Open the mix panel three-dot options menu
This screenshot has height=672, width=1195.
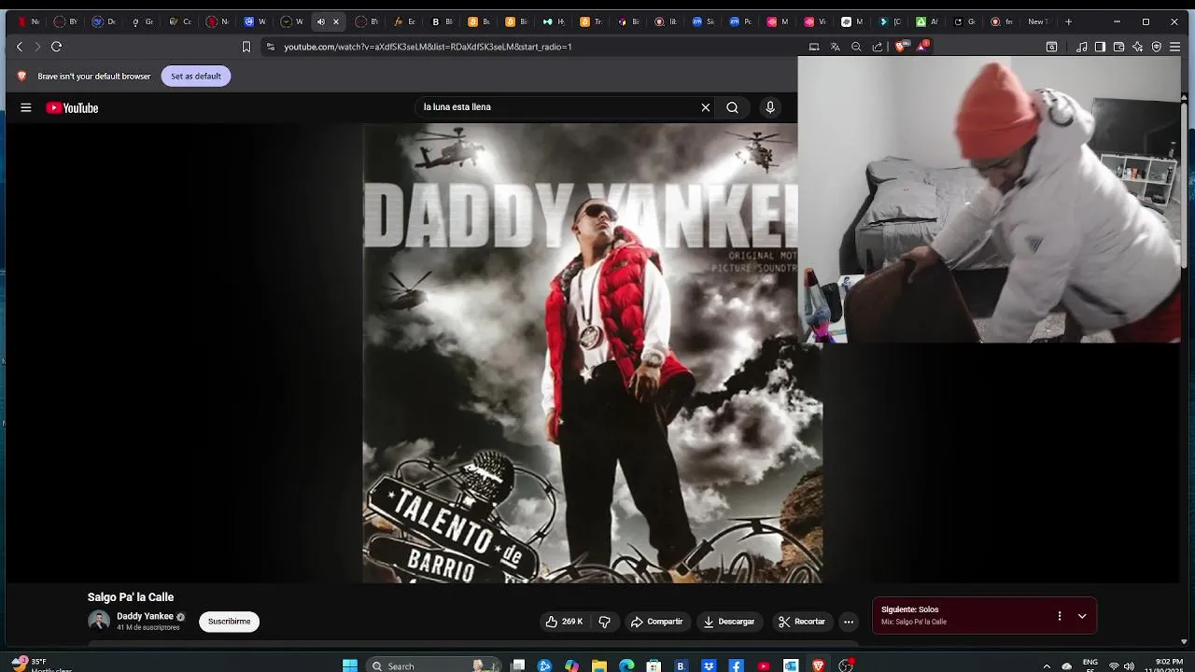(1060, 616)
